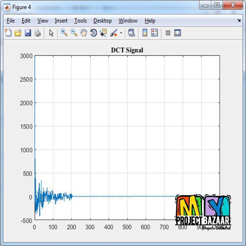Click the MATLAB icon in the title bar
This screenshot has height=246, width=246.
7,7
